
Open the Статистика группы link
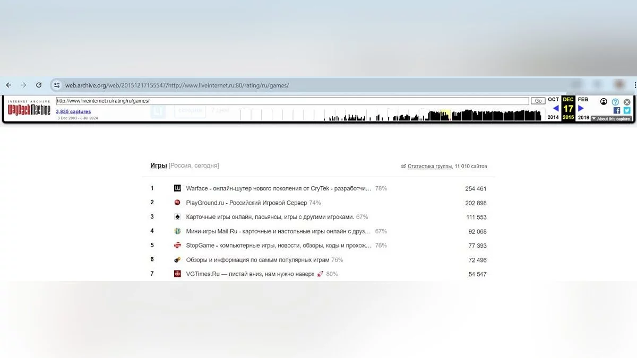pyautogui.click(x=430, y=166)
